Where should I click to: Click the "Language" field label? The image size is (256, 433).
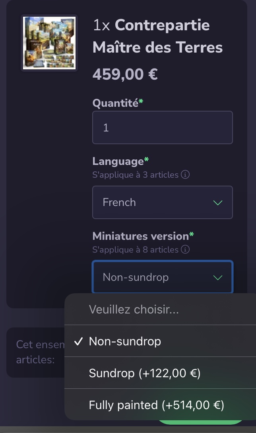point(118,161)
